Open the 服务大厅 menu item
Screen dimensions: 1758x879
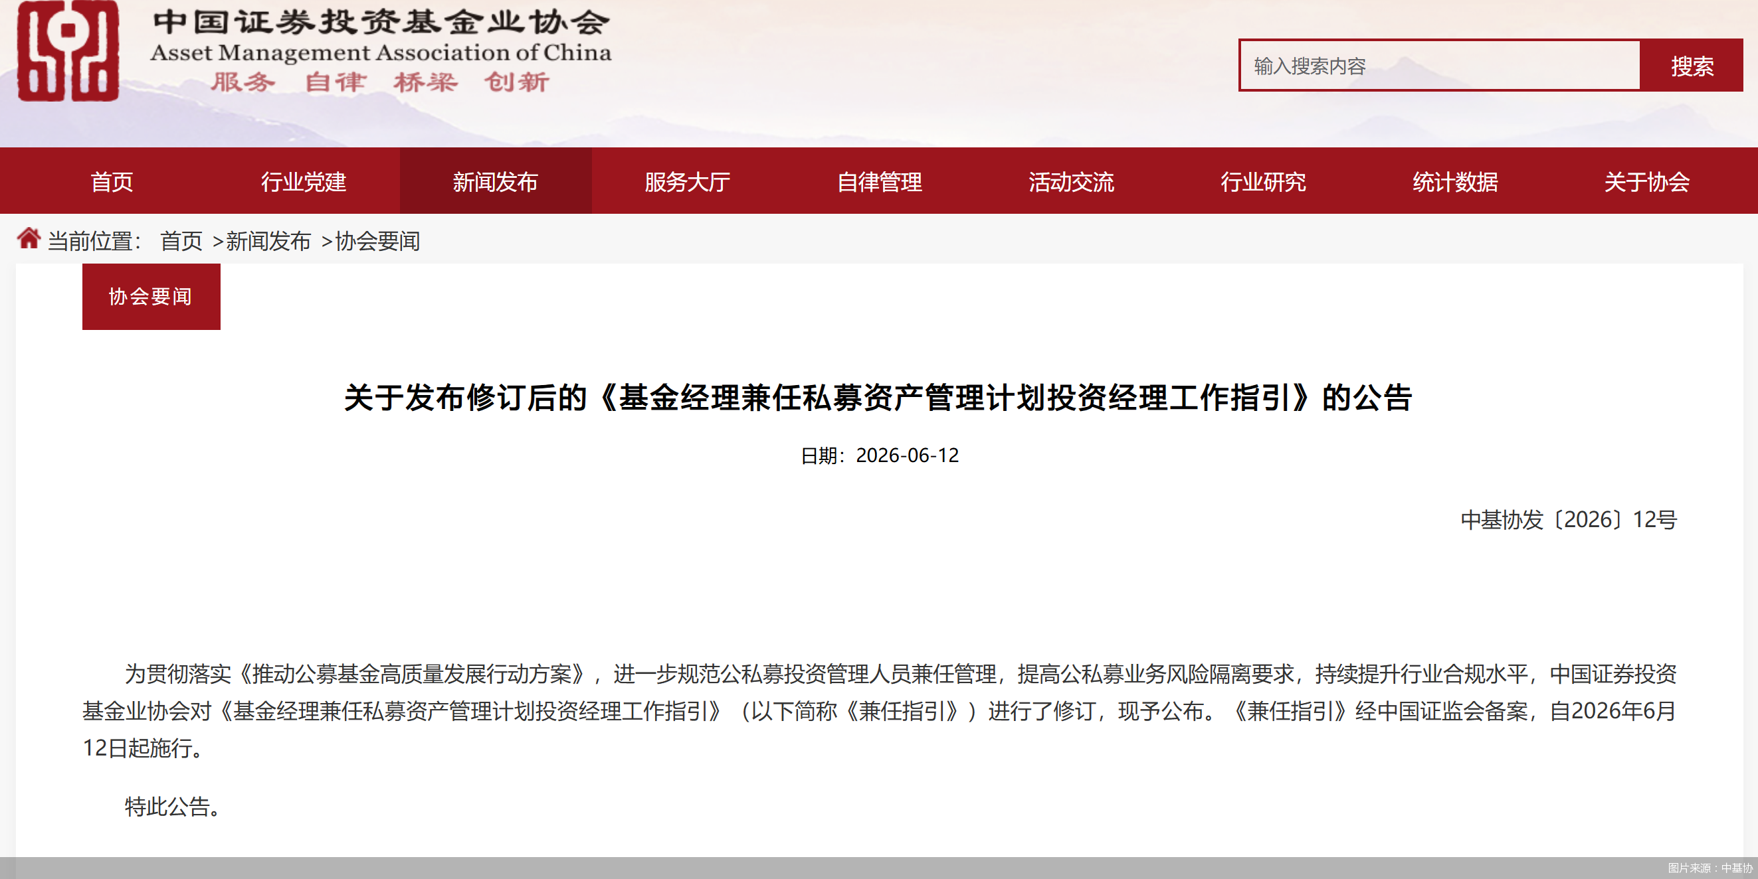(x=687, y=181)
